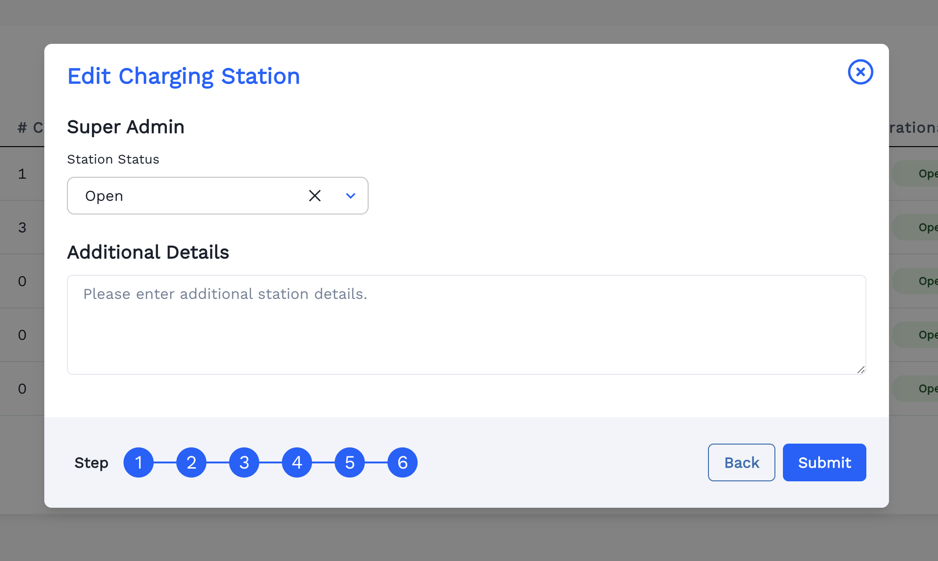Image resolution: width=938 pixels, height=561 pixels.
Task: Navigate to step 1 in the stepper
Action: pos(139,462)
